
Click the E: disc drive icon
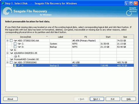click(15, 56)
